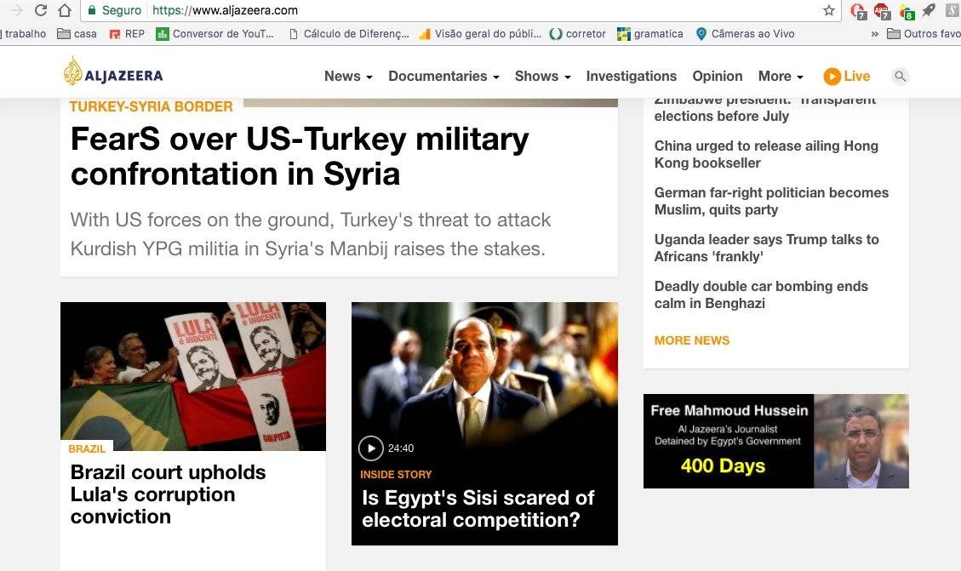Screen dimensions: 961x571
Task: Open the 'casa' bookmark folder
Action: click(x=77, y=34)
